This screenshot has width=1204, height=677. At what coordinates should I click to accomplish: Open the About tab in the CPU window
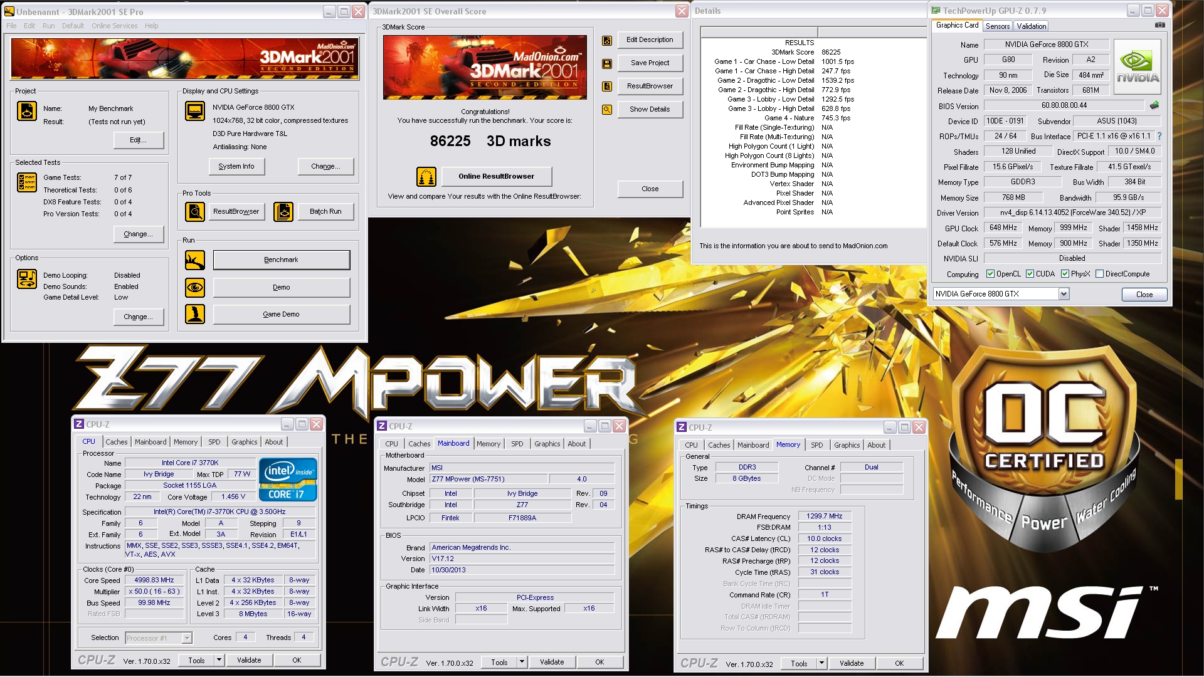(273, 442)
